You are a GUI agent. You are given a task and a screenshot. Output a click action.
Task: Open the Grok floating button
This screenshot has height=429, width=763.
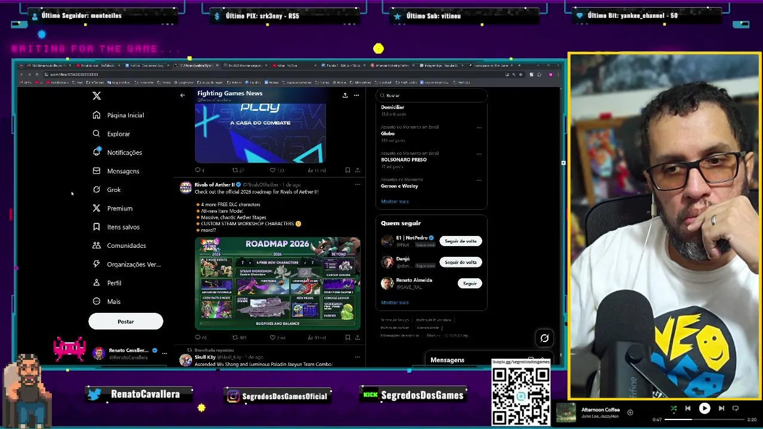544,338
